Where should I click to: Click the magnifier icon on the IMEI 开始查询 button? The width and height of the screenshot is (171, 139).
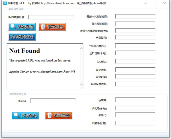13,27
